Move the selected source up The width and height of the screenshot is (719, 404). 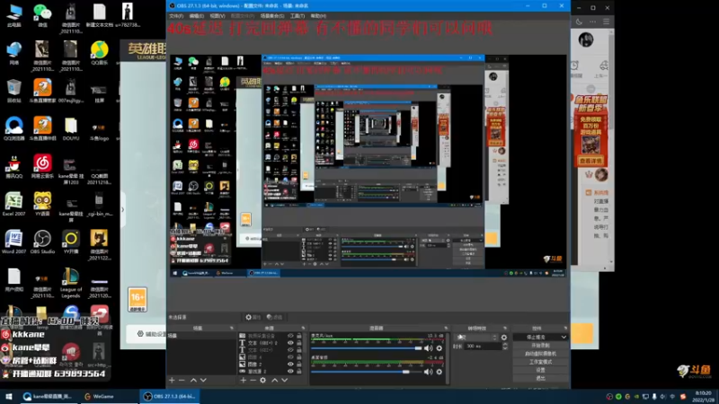pos(274,380)
